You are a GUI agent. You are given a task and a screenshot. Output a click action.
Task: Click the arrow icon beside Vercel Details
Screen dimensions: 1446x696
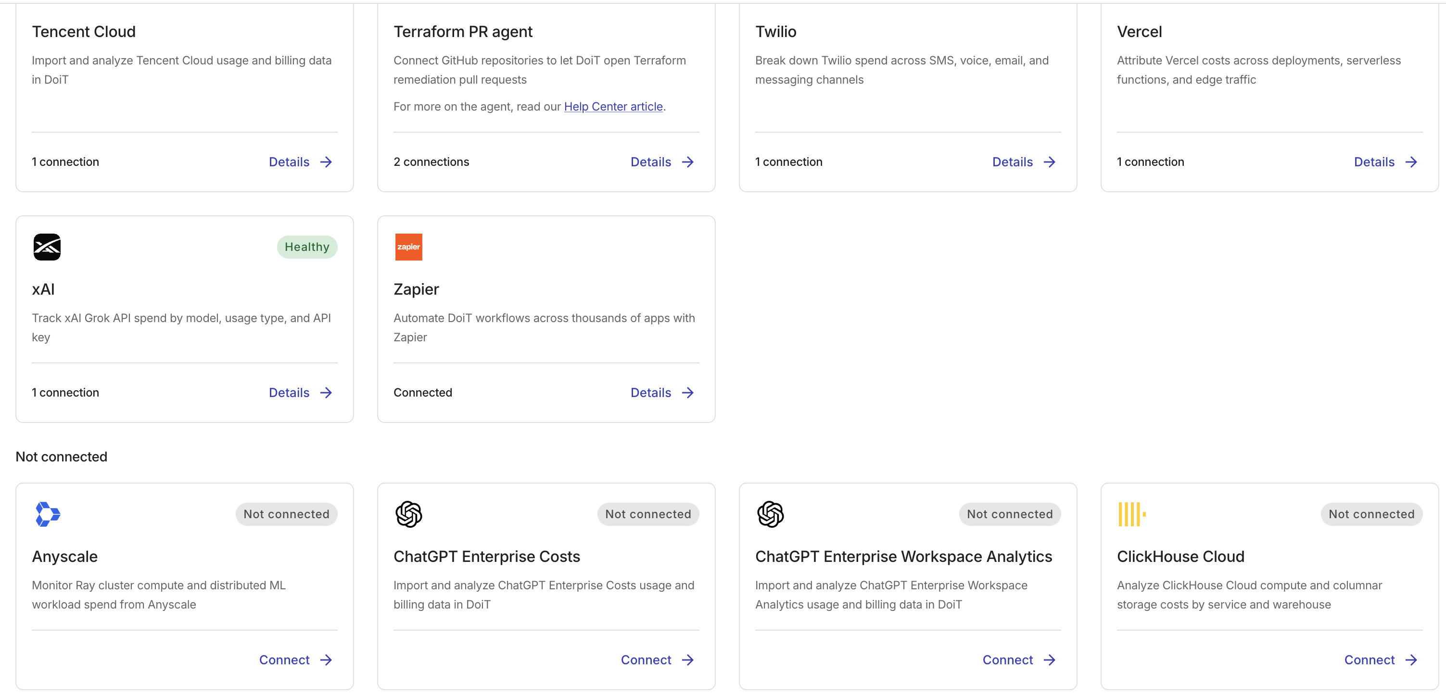click(1411, 162)
